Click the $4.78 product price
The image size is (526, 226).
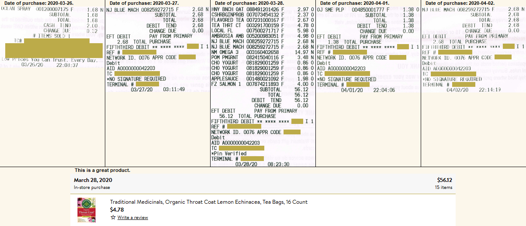click(x=116, y=209)
